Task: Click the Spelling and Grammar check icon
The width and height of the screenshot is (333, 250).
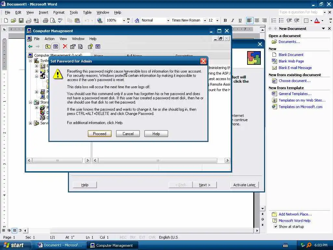Action: tap(60, 21)
